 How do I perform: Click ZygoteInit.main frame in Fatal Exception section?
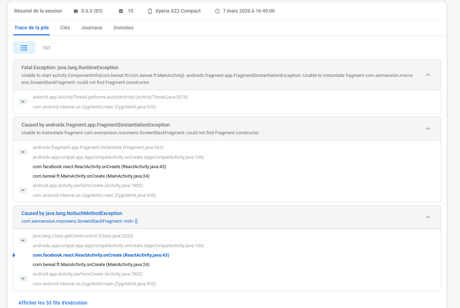point(94,107)
